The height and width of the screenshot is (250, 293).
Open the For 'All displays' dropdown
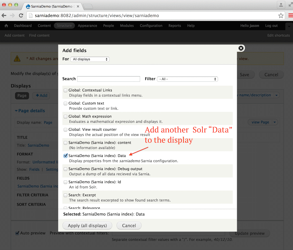[90, 59]
